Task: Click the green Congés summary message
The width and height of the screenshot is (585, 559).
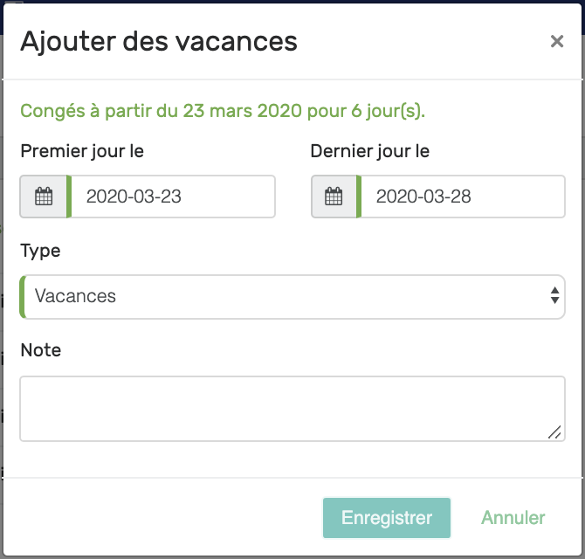Action: 223,111
